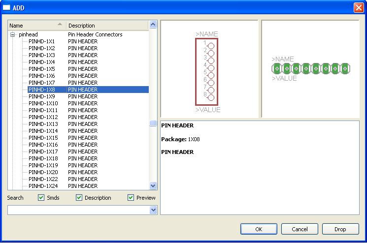Click the list scrollbar up arrow
Image resolution: width=367 pixels, height=243 pixels.
(153, 25)
